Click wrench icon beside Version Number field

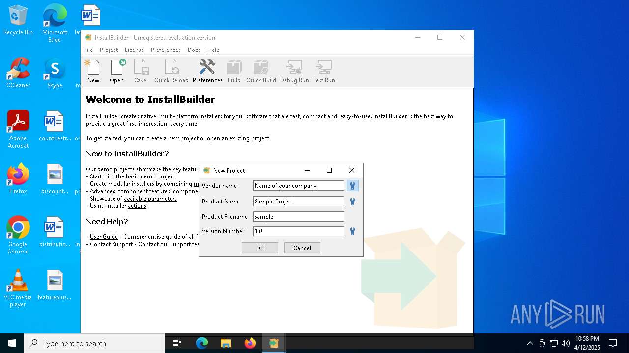point(352,231)
